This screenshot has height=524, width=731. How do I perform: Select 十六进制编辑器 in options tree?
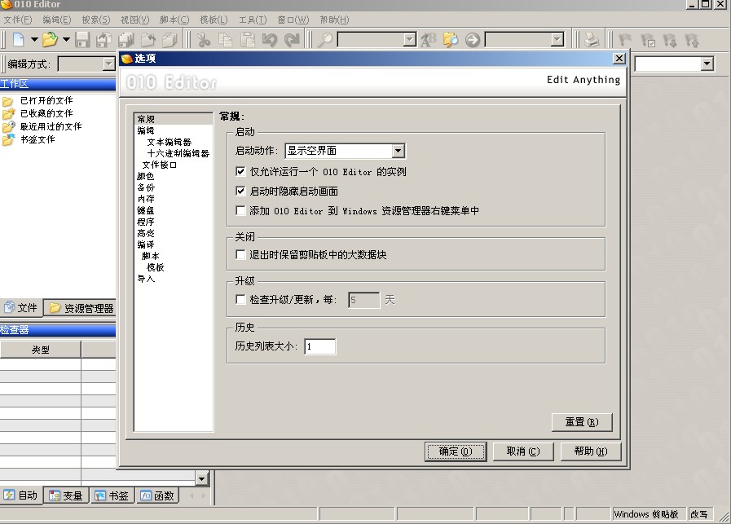[x=178, y=153]
